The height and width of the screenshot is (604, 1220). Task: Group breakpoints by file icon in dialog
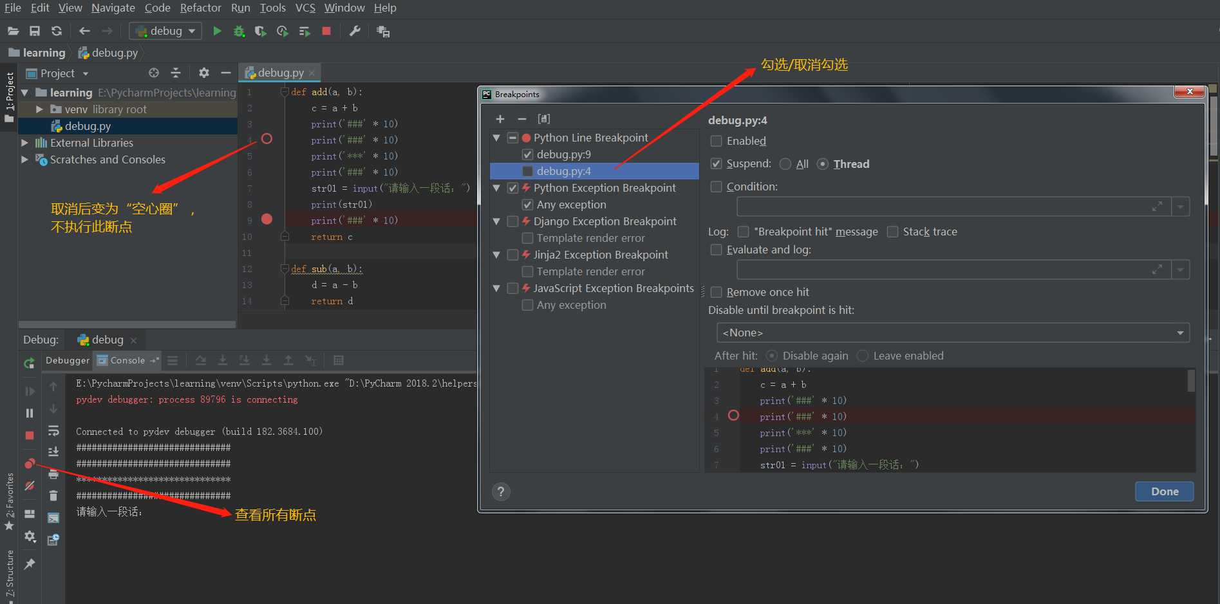[544, 119]
